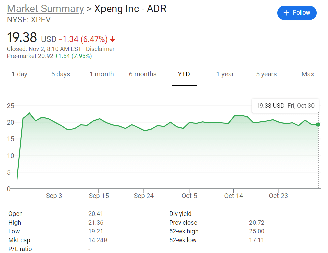Select the 1 month time range
The height and width of the screenshot is (253, 328).
pos(101,74)
